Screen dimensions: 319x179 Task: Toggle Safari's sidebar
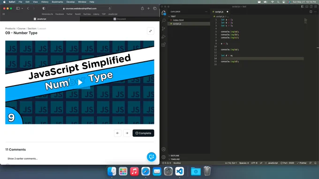pyautogui.click(x=18, y=8)
